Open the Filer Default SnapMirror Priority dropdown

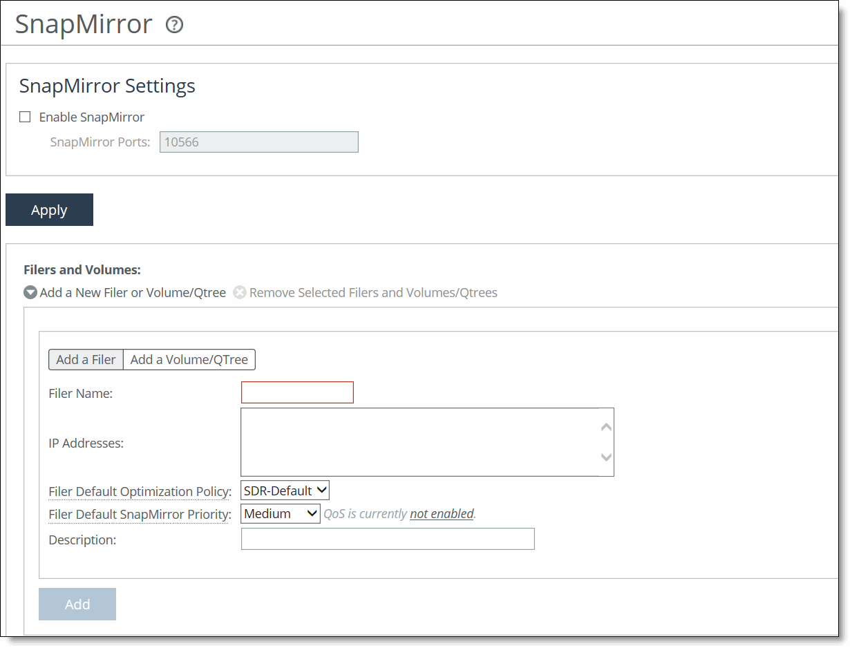pyautogui.click(x=281, y=513)
